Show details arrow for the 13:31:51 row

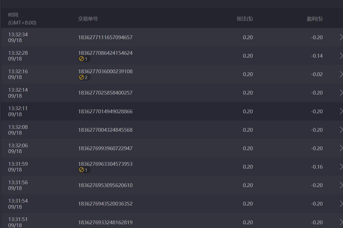tap(341, 222)
